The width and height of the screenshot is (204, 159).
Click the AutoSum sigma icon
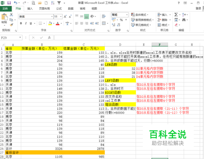176,15
